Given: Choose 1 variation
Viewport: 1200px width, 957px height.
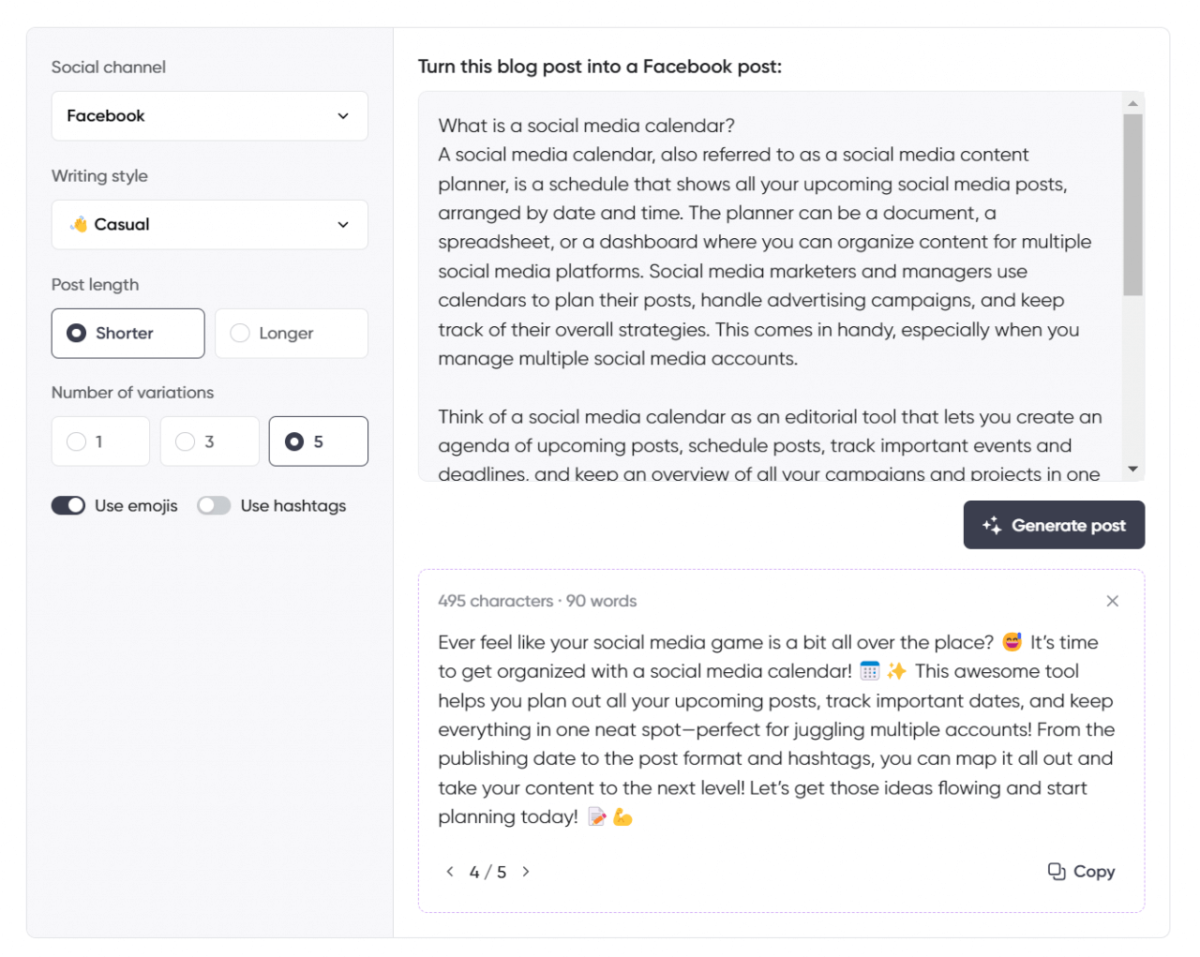Looking at the screenshot, I should click(x=100, y=441).
